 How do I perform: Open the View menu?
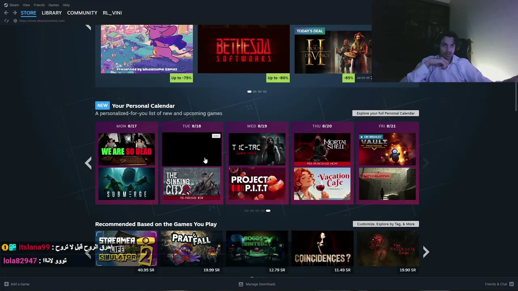click(x=26, y=5)
